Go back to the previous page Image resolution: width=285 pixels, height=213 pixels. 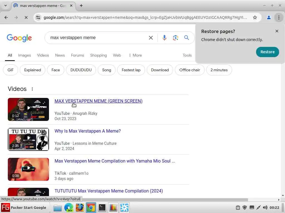point(6,17)
